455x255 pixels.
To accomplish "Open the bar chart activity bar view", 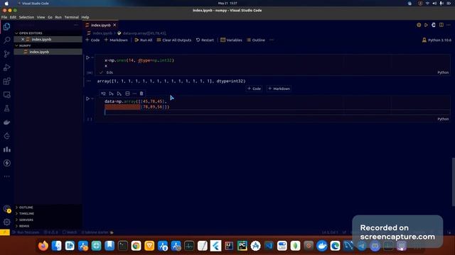I will pos(6,149).
